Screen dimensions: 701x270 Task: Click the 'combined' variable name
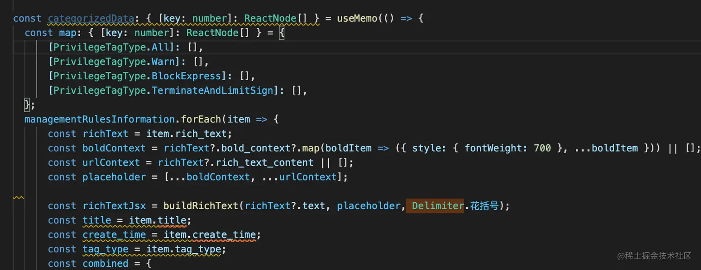pos(106,263)
